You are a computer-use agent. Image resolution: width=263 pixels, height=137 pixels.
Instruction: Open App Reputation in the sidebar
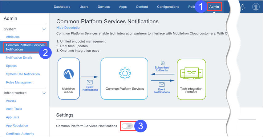tap(17, 125)
